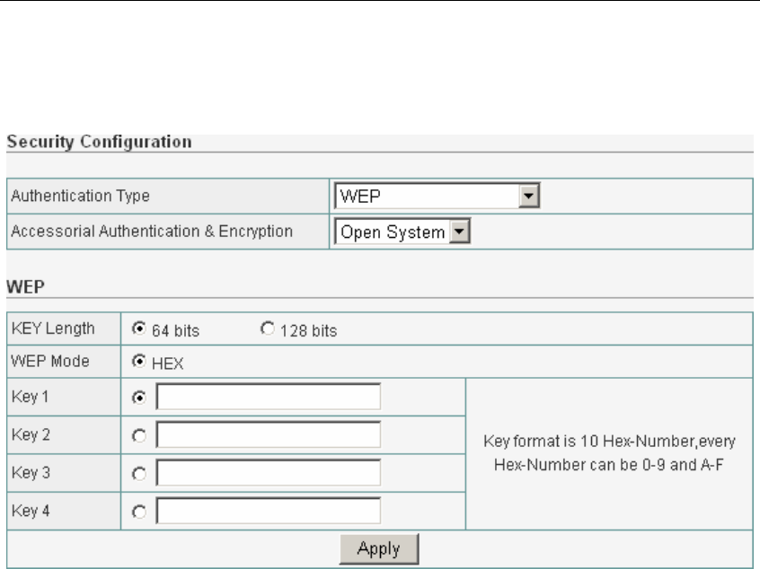Pick the Key 3 radio button
The height and width of the screenshot is (569, 760).
(137, 473)
